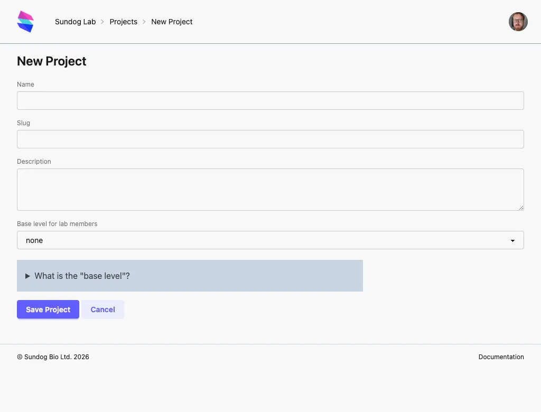Click the New Project breadcrumb entry
The height and width of the screenshot is (412, 541).
coord(172,22)
